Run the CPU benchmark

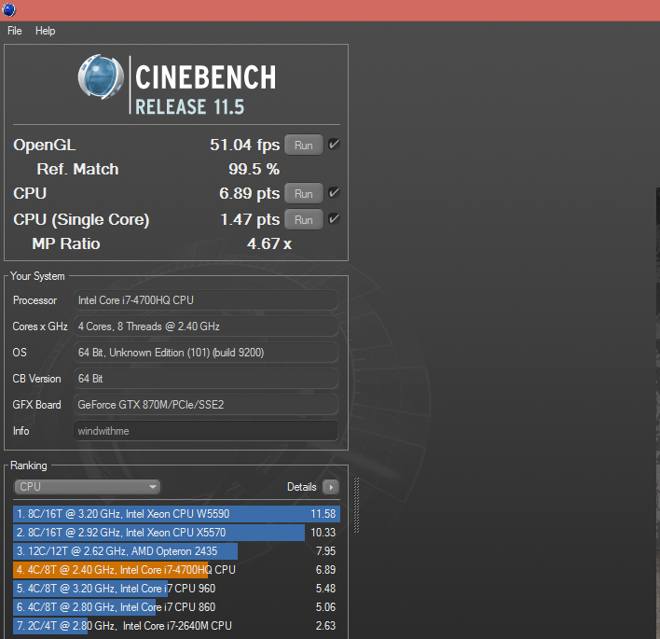coord(304,193)
